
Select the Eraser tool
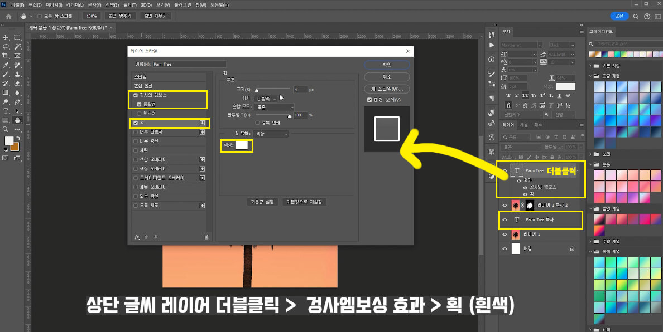click(18, 84)
